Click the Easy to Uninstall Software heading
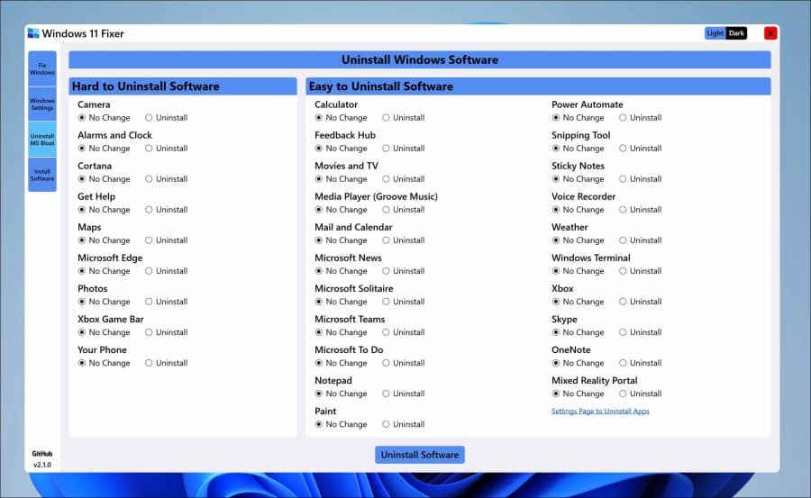Screen dimensions: 811x498 click(x=538, y=86)
